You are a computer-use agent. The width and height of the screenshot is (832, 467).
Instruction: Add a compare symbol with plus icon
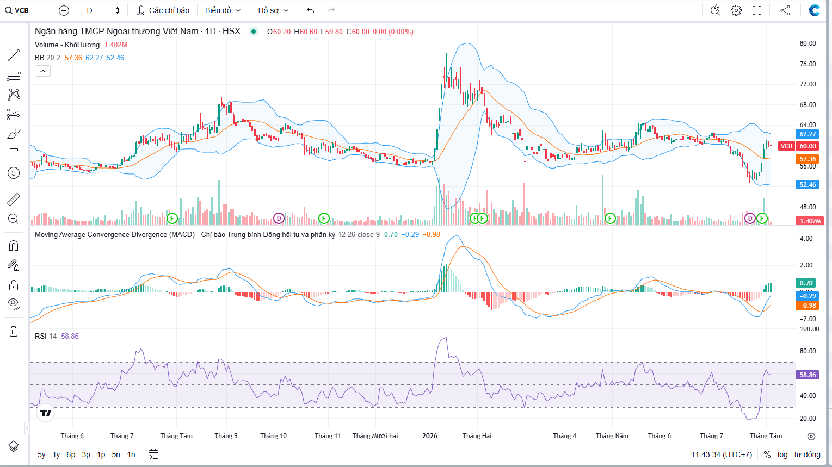click(x=64, y=10)
